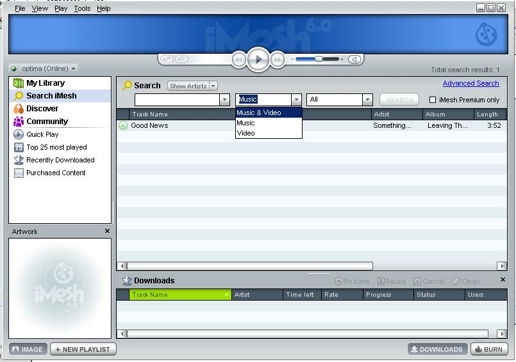This screenshot has width=516, height=362.
Task: Open the Quick Play playlist
Action: [42, 134]
